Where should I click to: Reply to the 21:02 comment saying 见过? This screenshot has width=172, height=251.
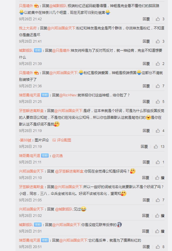[146, 216]
